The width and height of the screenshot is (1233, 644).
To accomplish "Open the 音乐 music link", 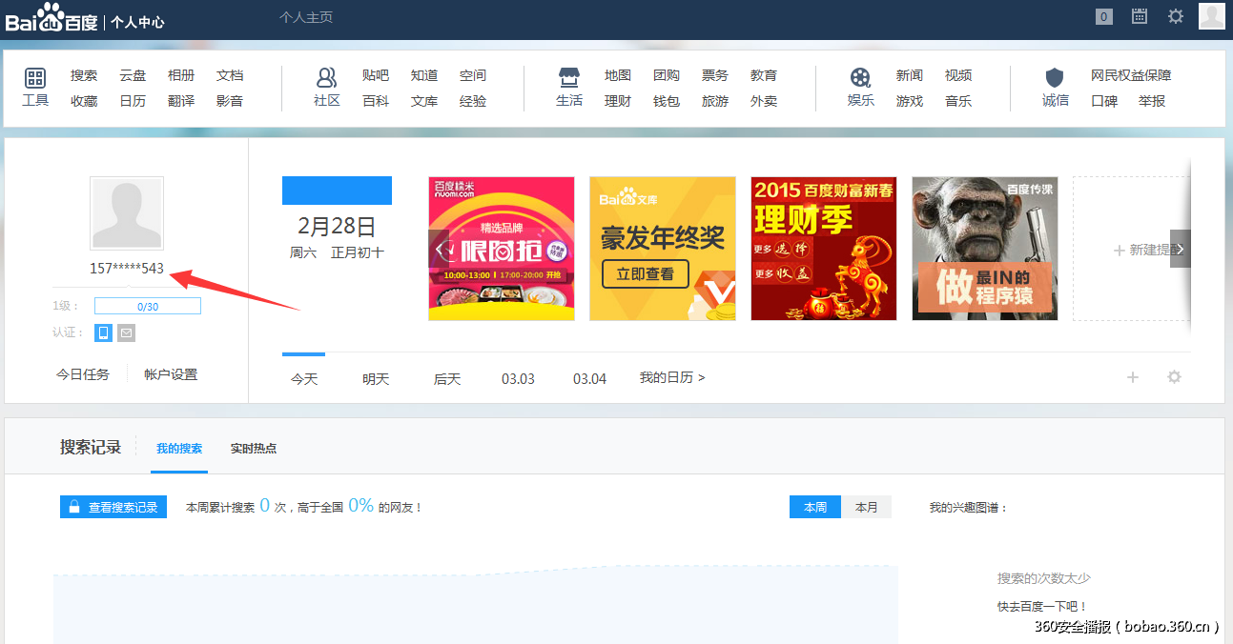I will 958,101.
